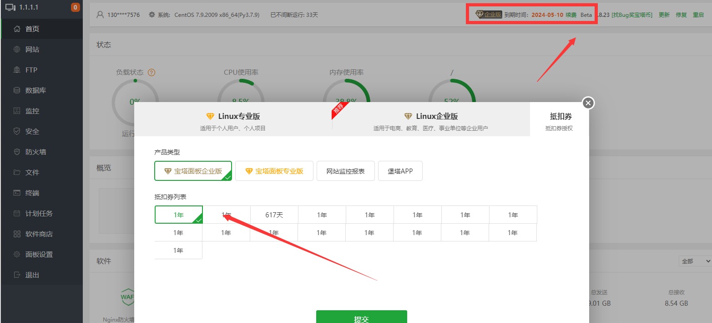Click the 续费 renew link

click(571, 15)
